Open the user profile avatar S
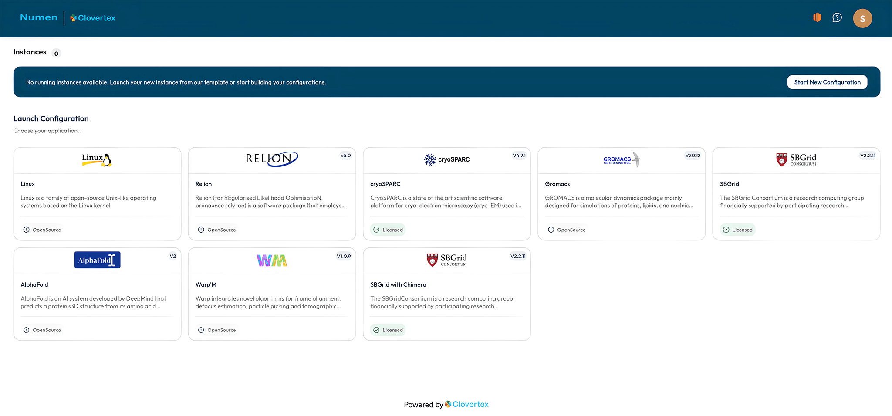 coord(862,18)
